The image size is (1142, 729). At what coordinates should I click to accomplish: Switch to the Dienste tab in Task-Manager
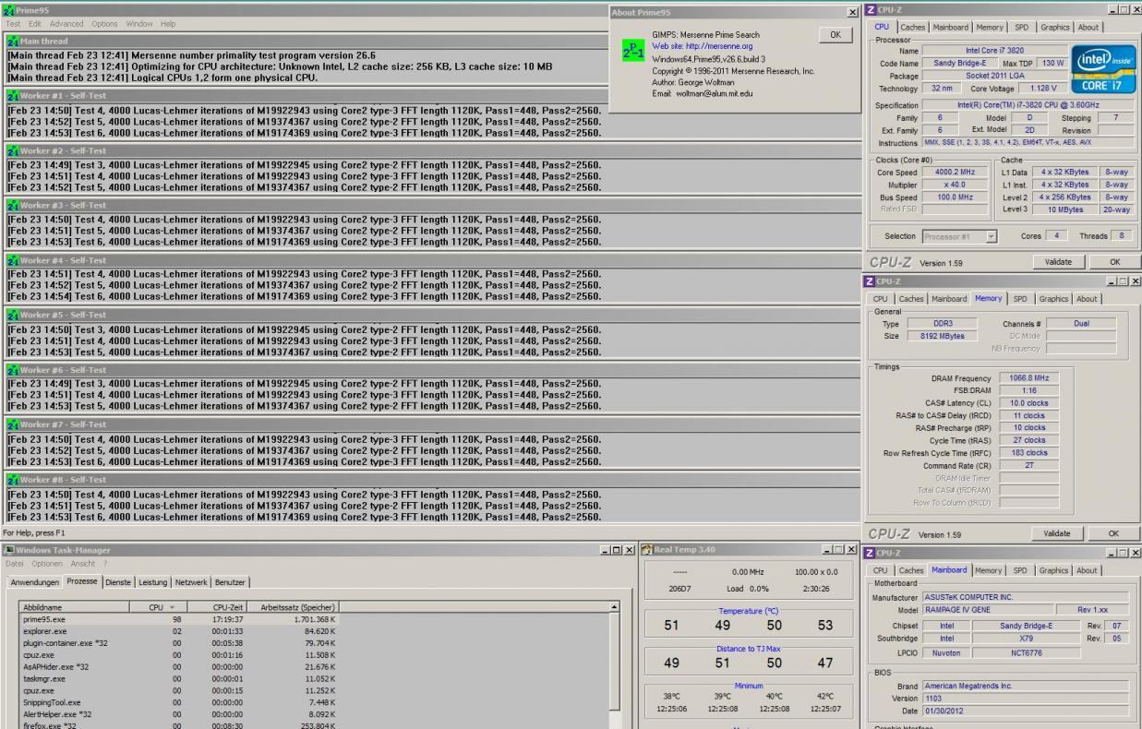118,582
